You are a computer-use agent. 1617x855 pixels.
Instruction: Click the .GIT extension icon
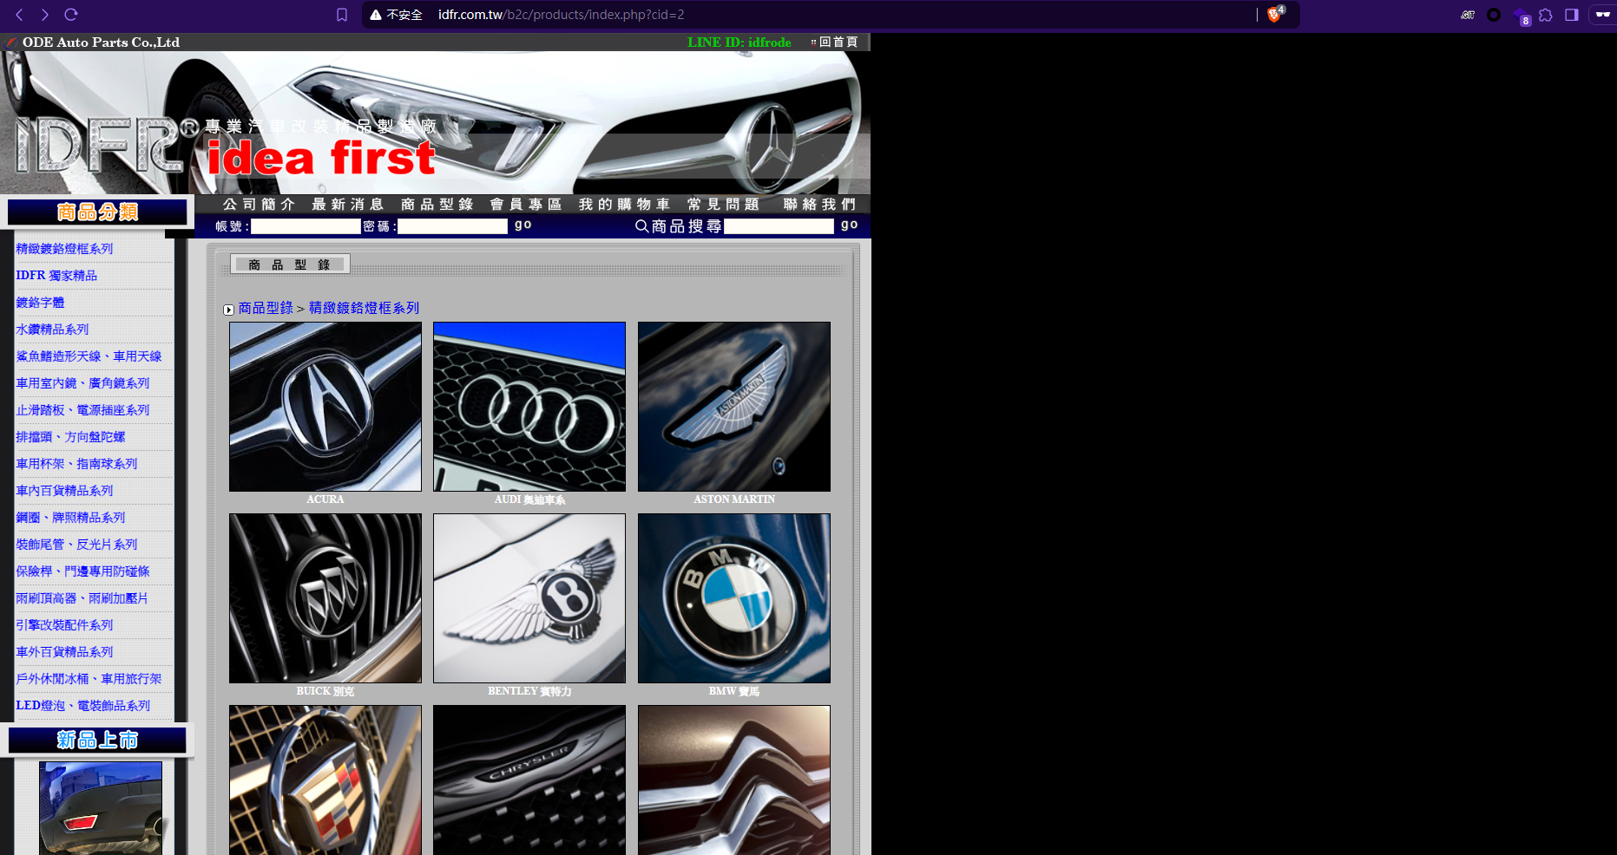[x=1468, y=15]
